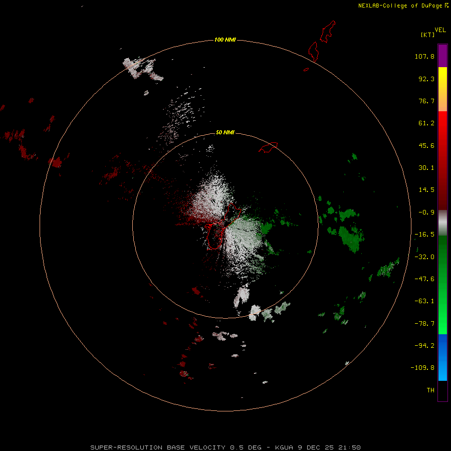The width and height of the screenshot is (451, 451).
Task: Pick the purple segment of velocity color bar
Action: [x=442, y=56]
